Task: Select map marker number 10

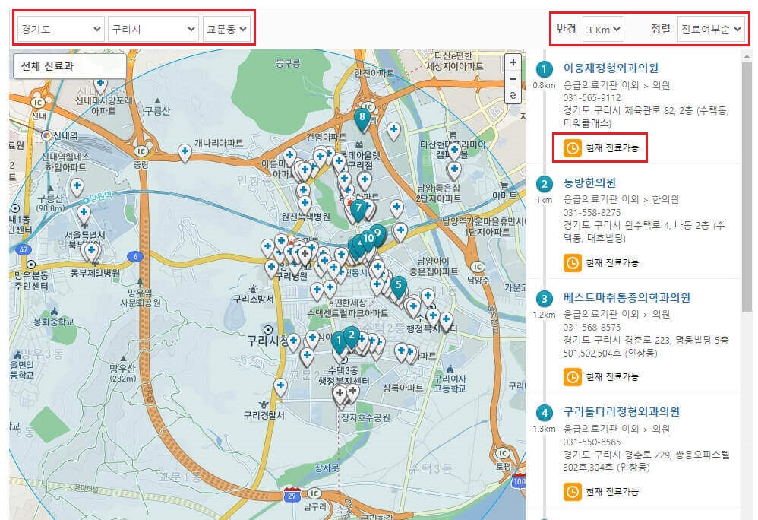Action: pyautogui.click(x=368, y=239)
